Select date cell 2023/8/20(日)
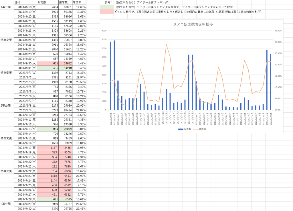 [x=25, y=16]
